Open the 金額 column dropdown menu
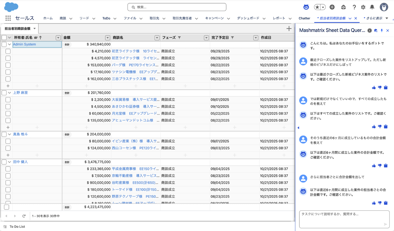 pyautogui.click(x=107, y=38)
